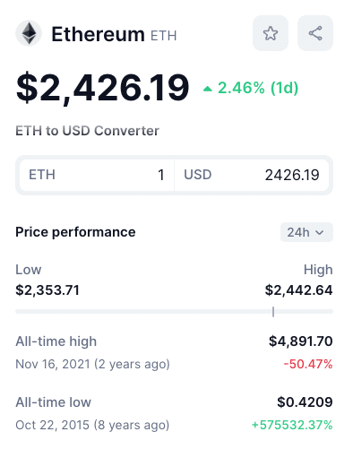Click the 2.46% (1d) change label

[258, 88]
